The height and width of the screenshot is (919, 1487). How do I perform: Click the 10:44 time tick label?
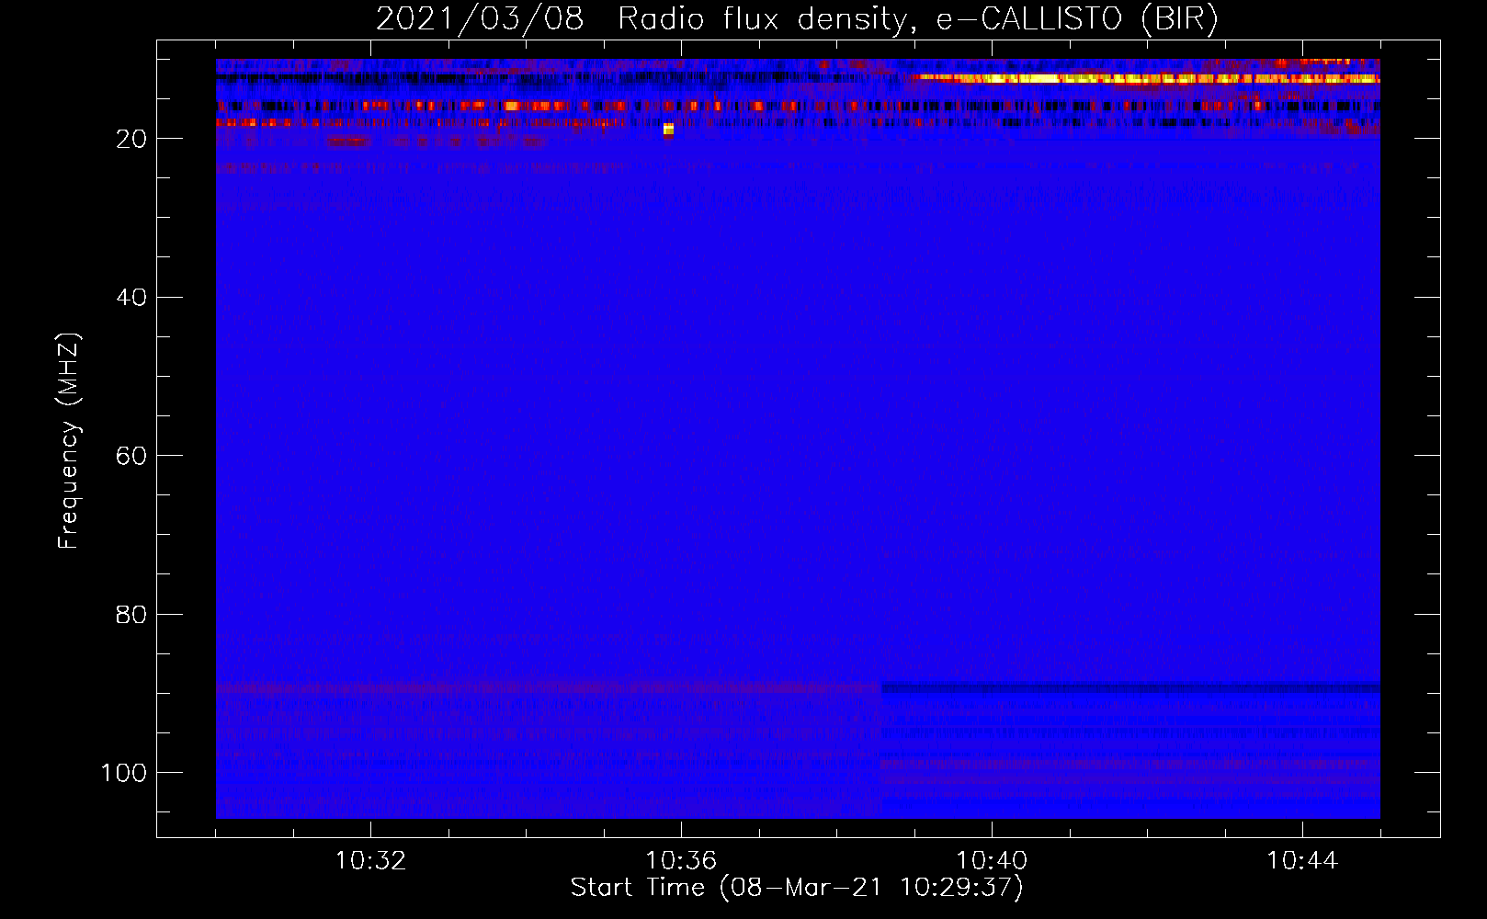(x=1302, y=861)
